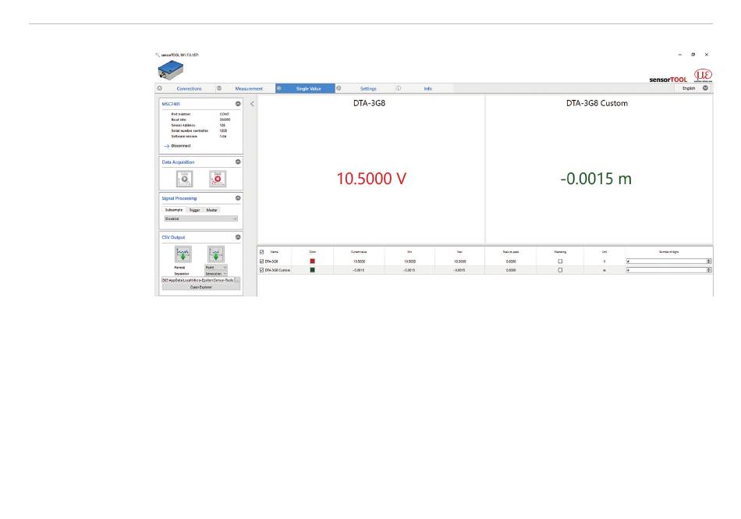
Task: Collapse the left sidebar with the chevron
Action: point(252,104)
